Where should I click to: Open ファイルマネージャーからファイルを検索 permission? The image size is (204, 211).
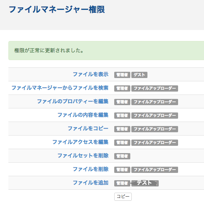click(x=60, y=88)
